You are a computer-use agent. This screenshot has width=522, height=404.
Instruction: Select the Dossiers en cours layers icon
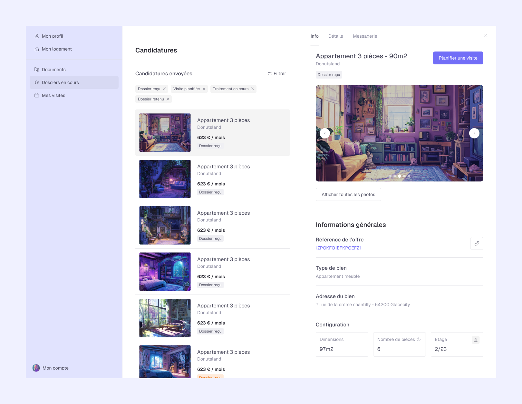36,82
